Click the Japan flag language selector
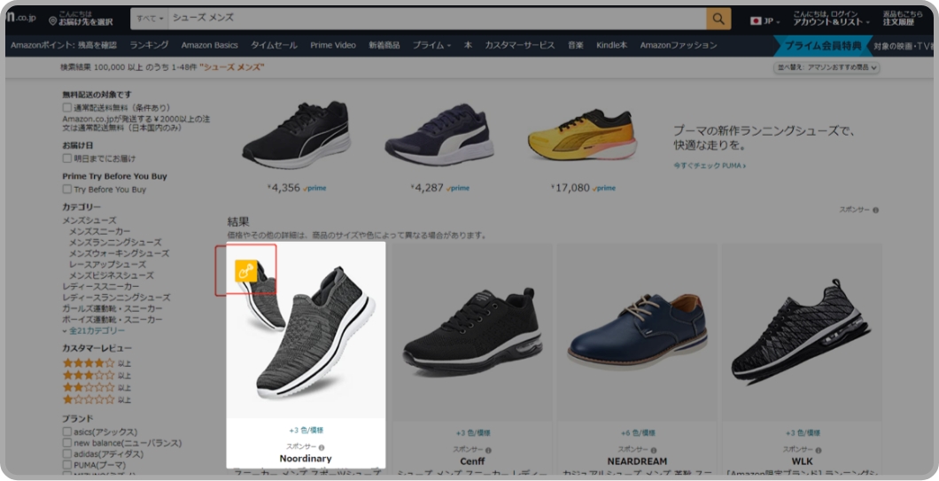 tap(764, 21)
